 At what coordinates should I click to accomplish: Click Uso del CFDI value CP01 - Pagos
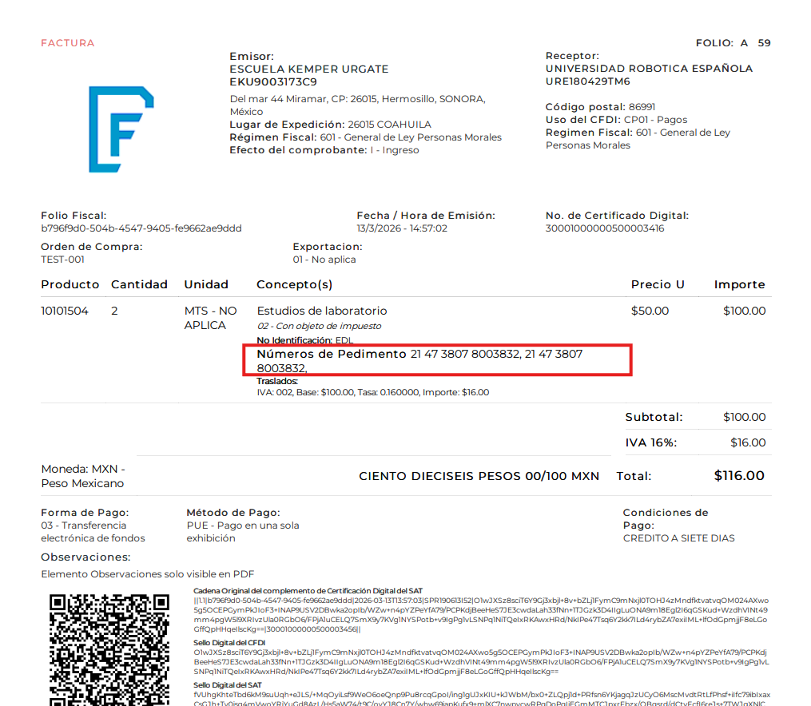[x=655, y=120]
